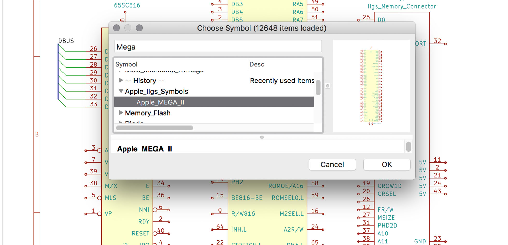
Task: Click the PH2 pin label
Action: tap(237, 182)
